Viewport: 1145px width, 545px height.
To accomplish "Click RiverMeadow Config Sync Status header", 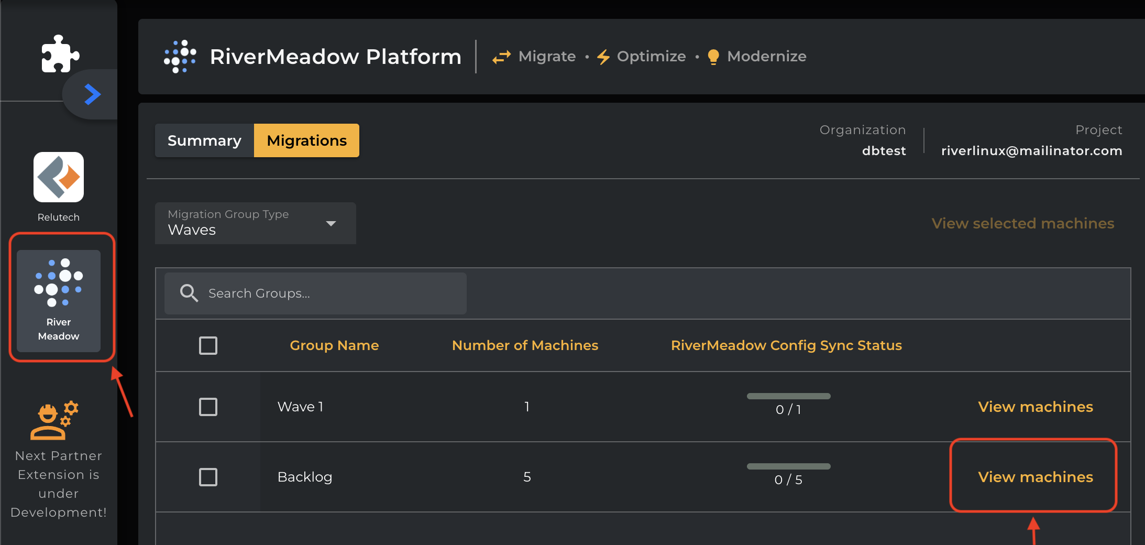I will point(787,345).
